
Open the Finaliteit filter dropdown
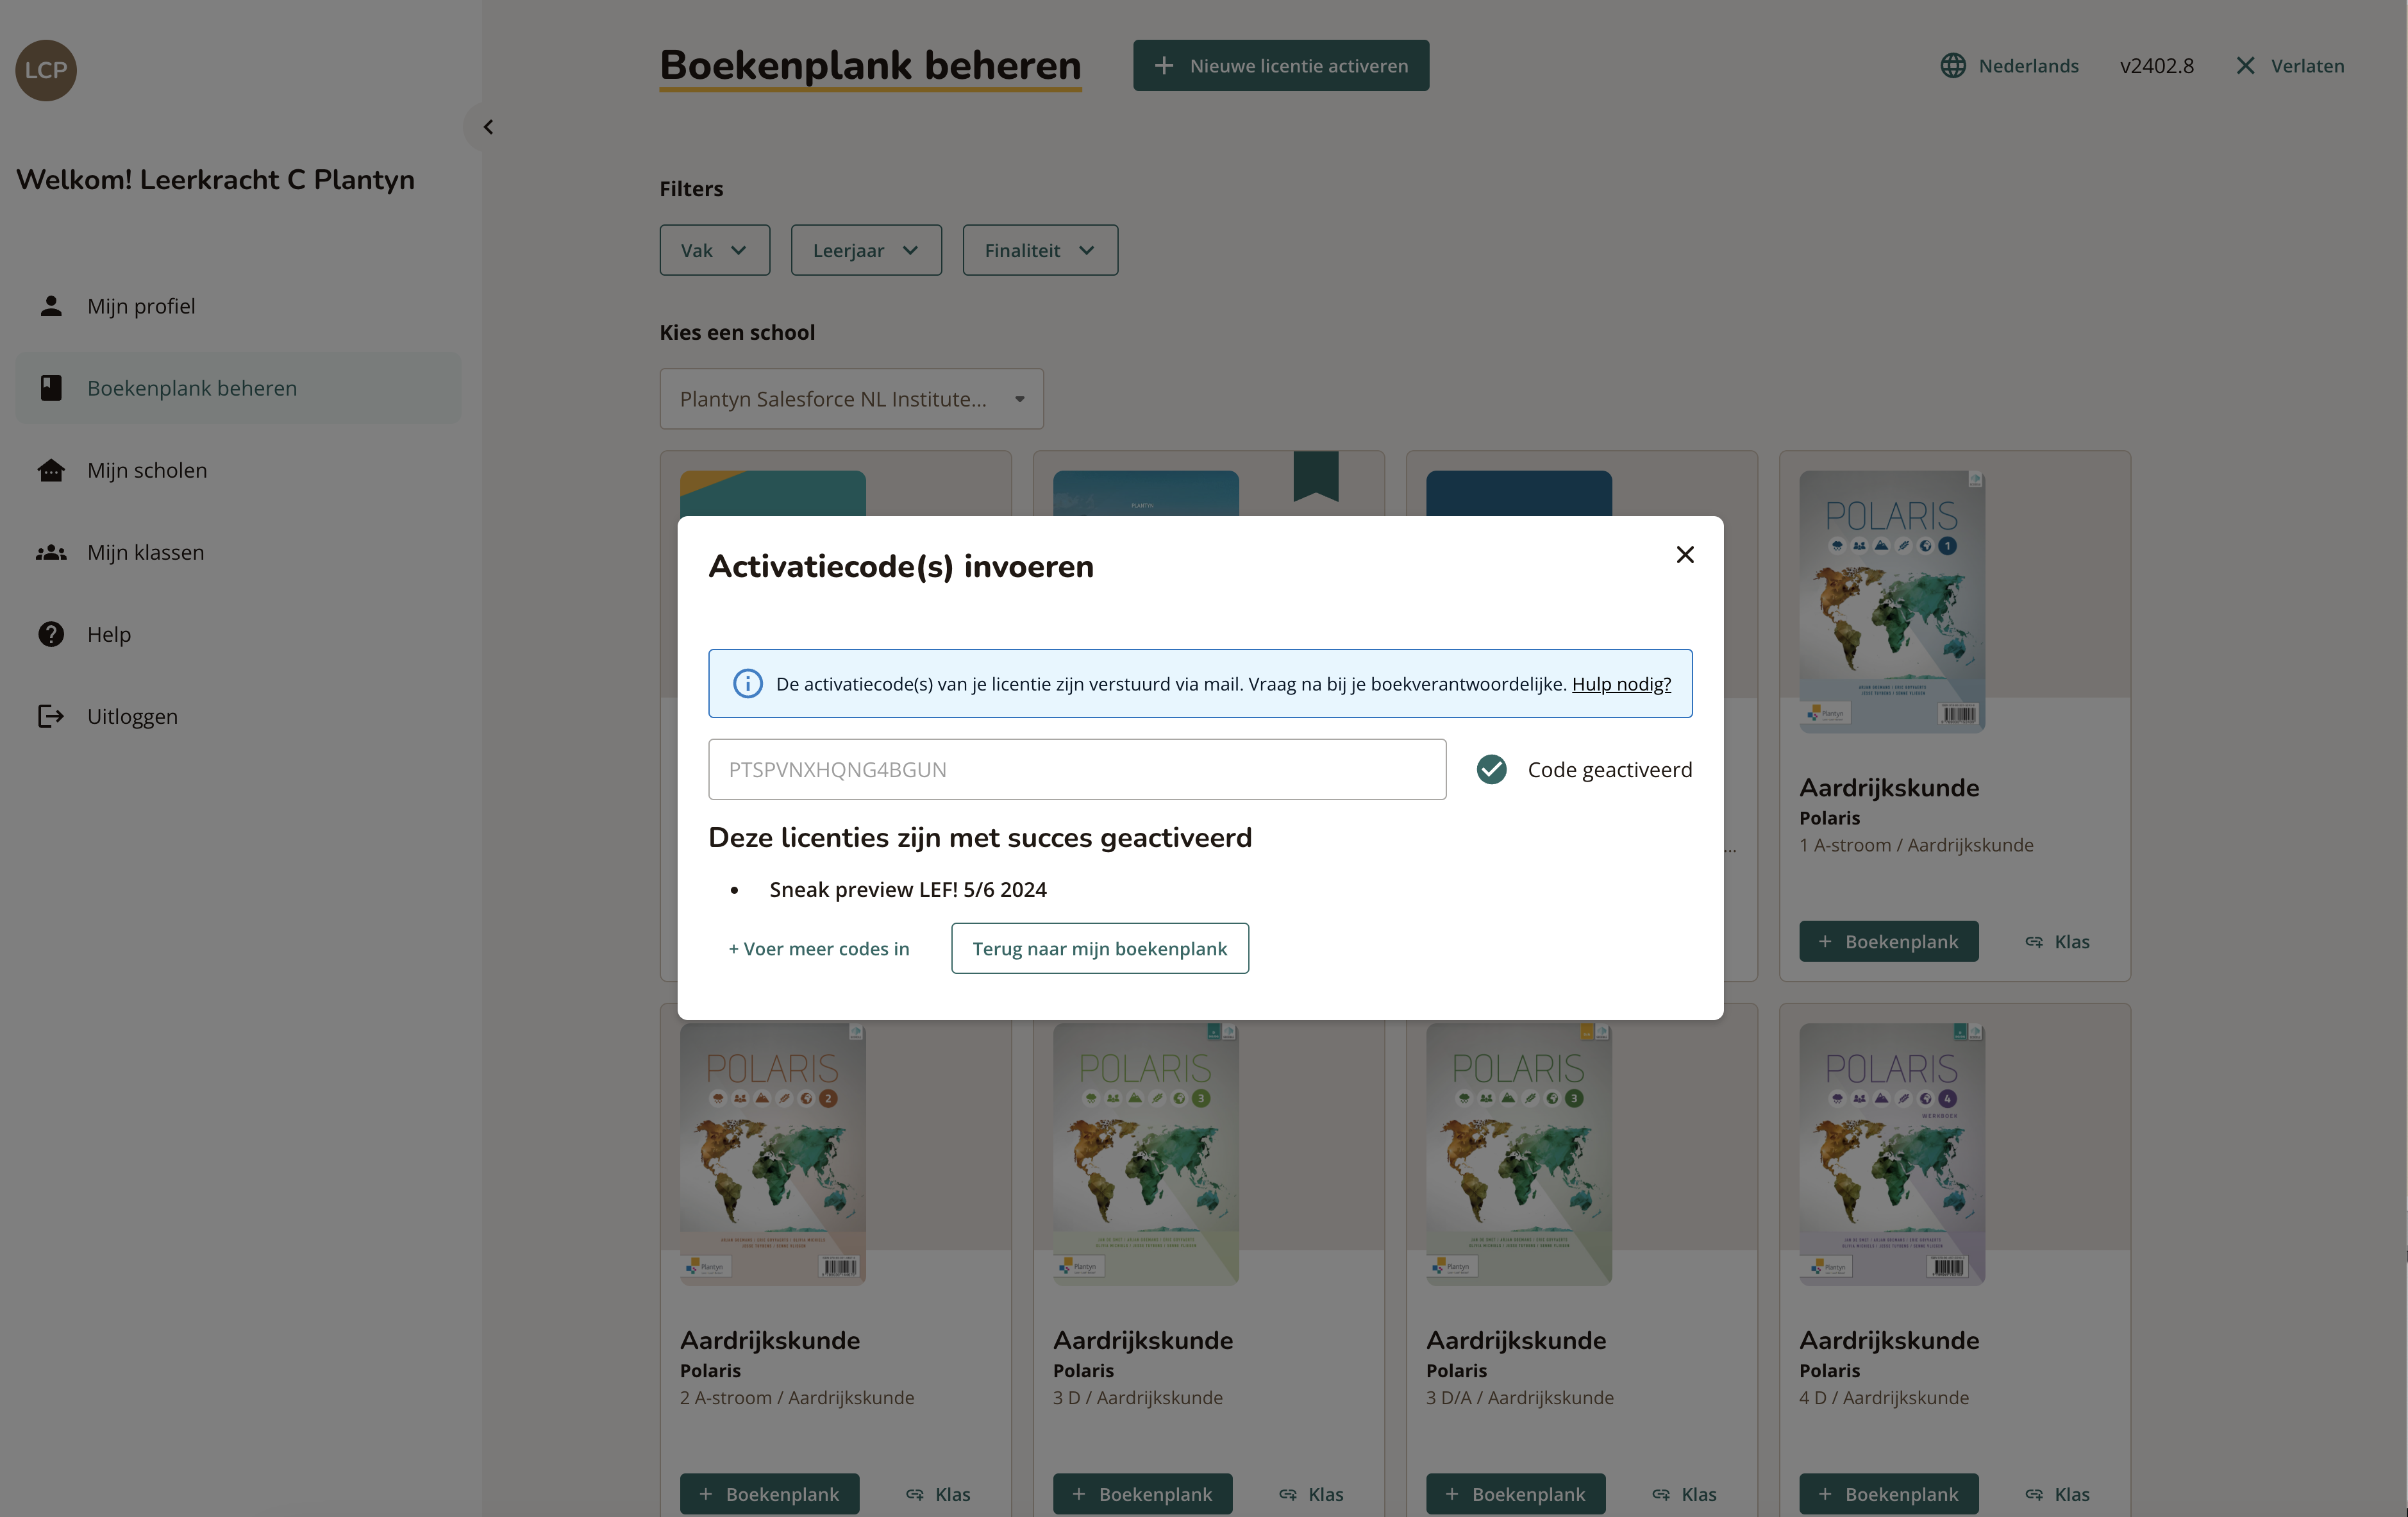coord(1039,250)
